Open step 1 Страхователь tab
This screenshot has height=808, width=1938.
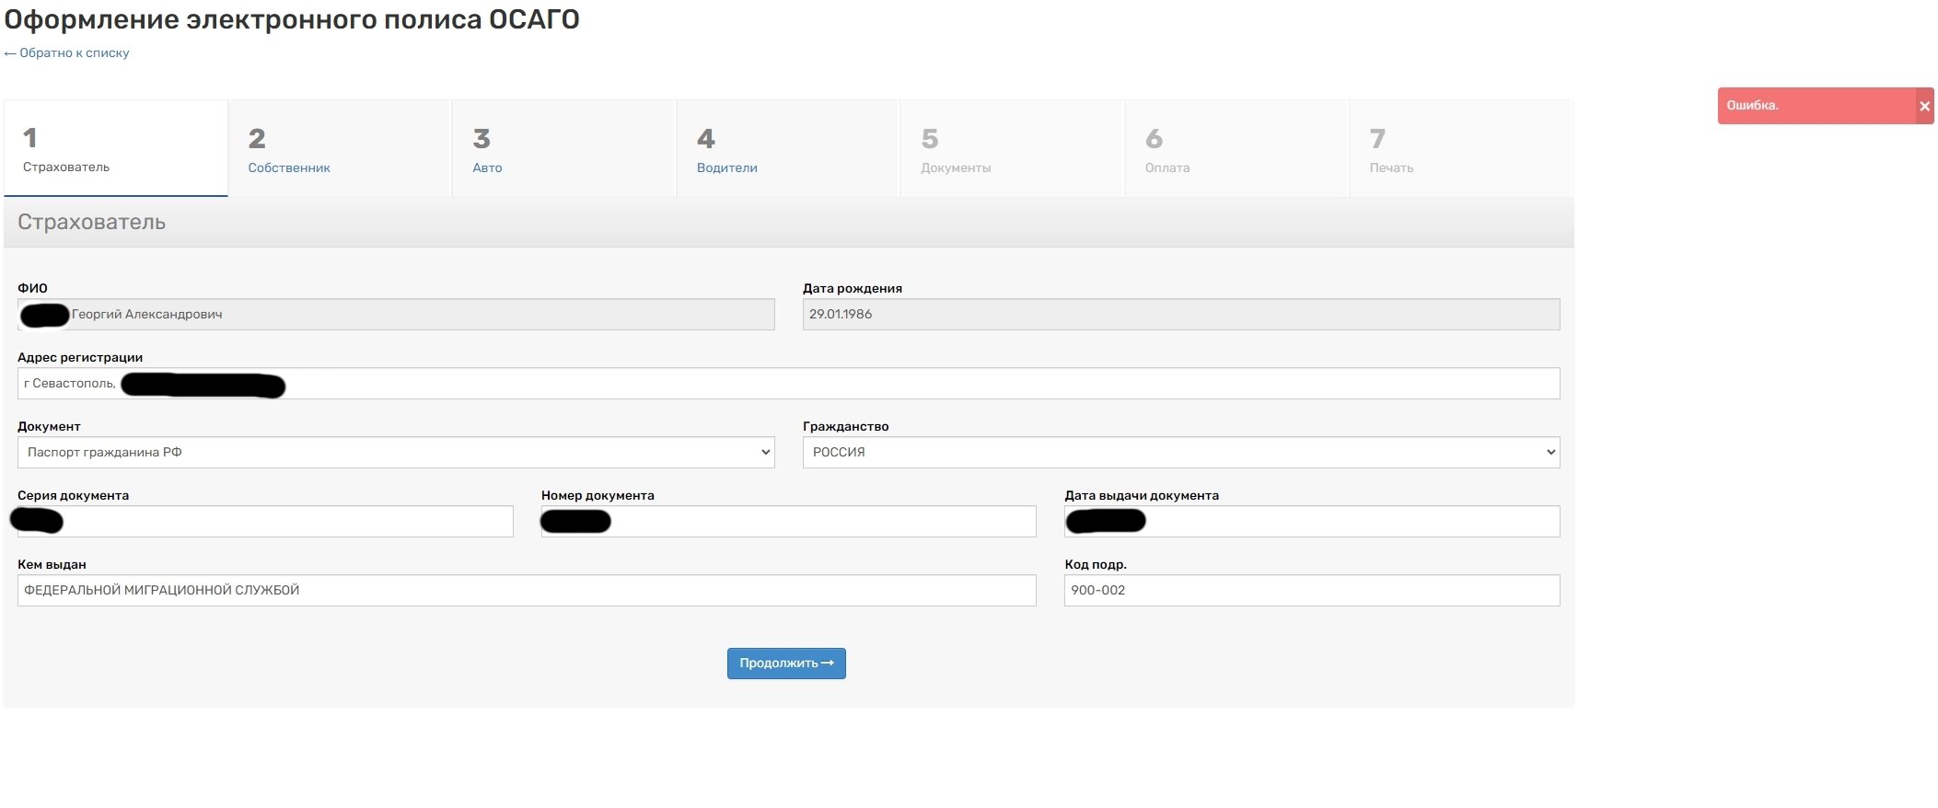coord(116,149)
